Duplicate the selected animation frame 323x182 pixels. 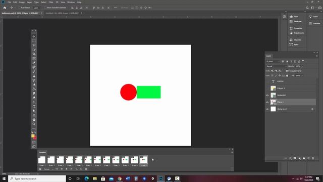[81, 169]
